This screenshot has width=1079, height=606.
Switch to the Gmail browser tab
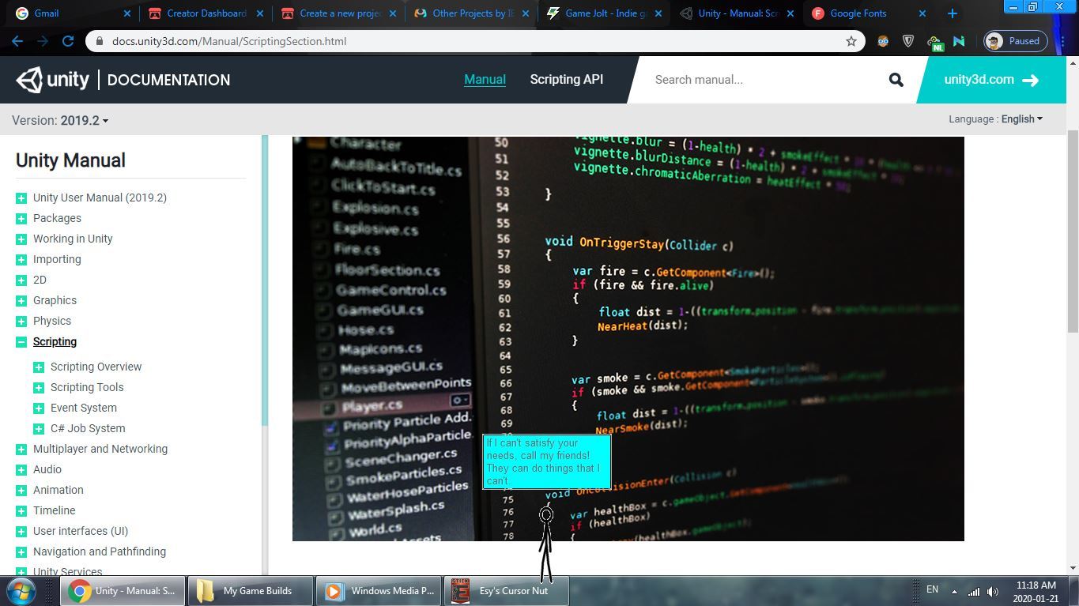click(71, 13)
